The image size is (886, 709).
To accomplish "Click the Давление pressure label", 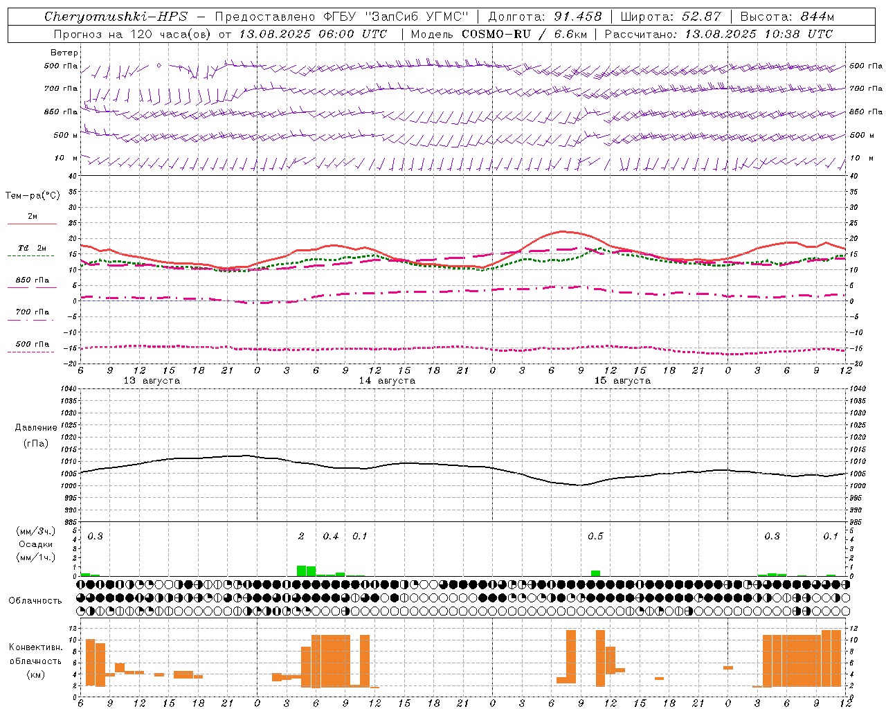I will [x=36, y=428].
